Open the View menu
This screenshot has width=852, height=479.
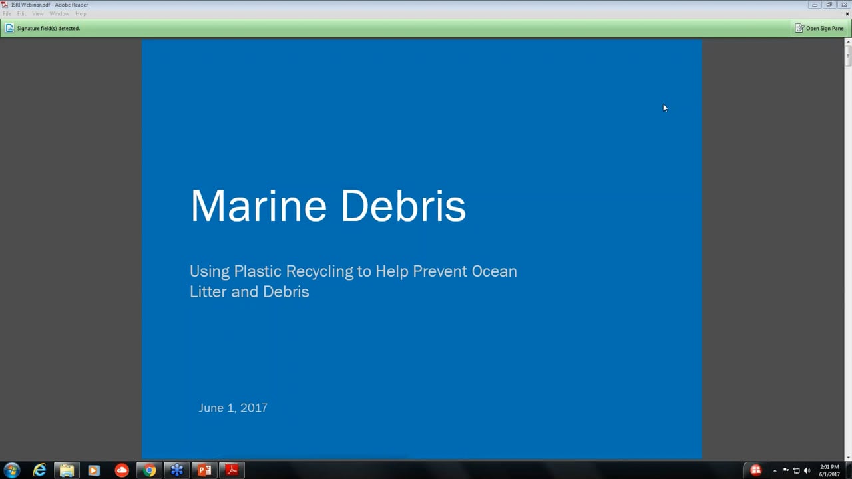tap(38, 13)
